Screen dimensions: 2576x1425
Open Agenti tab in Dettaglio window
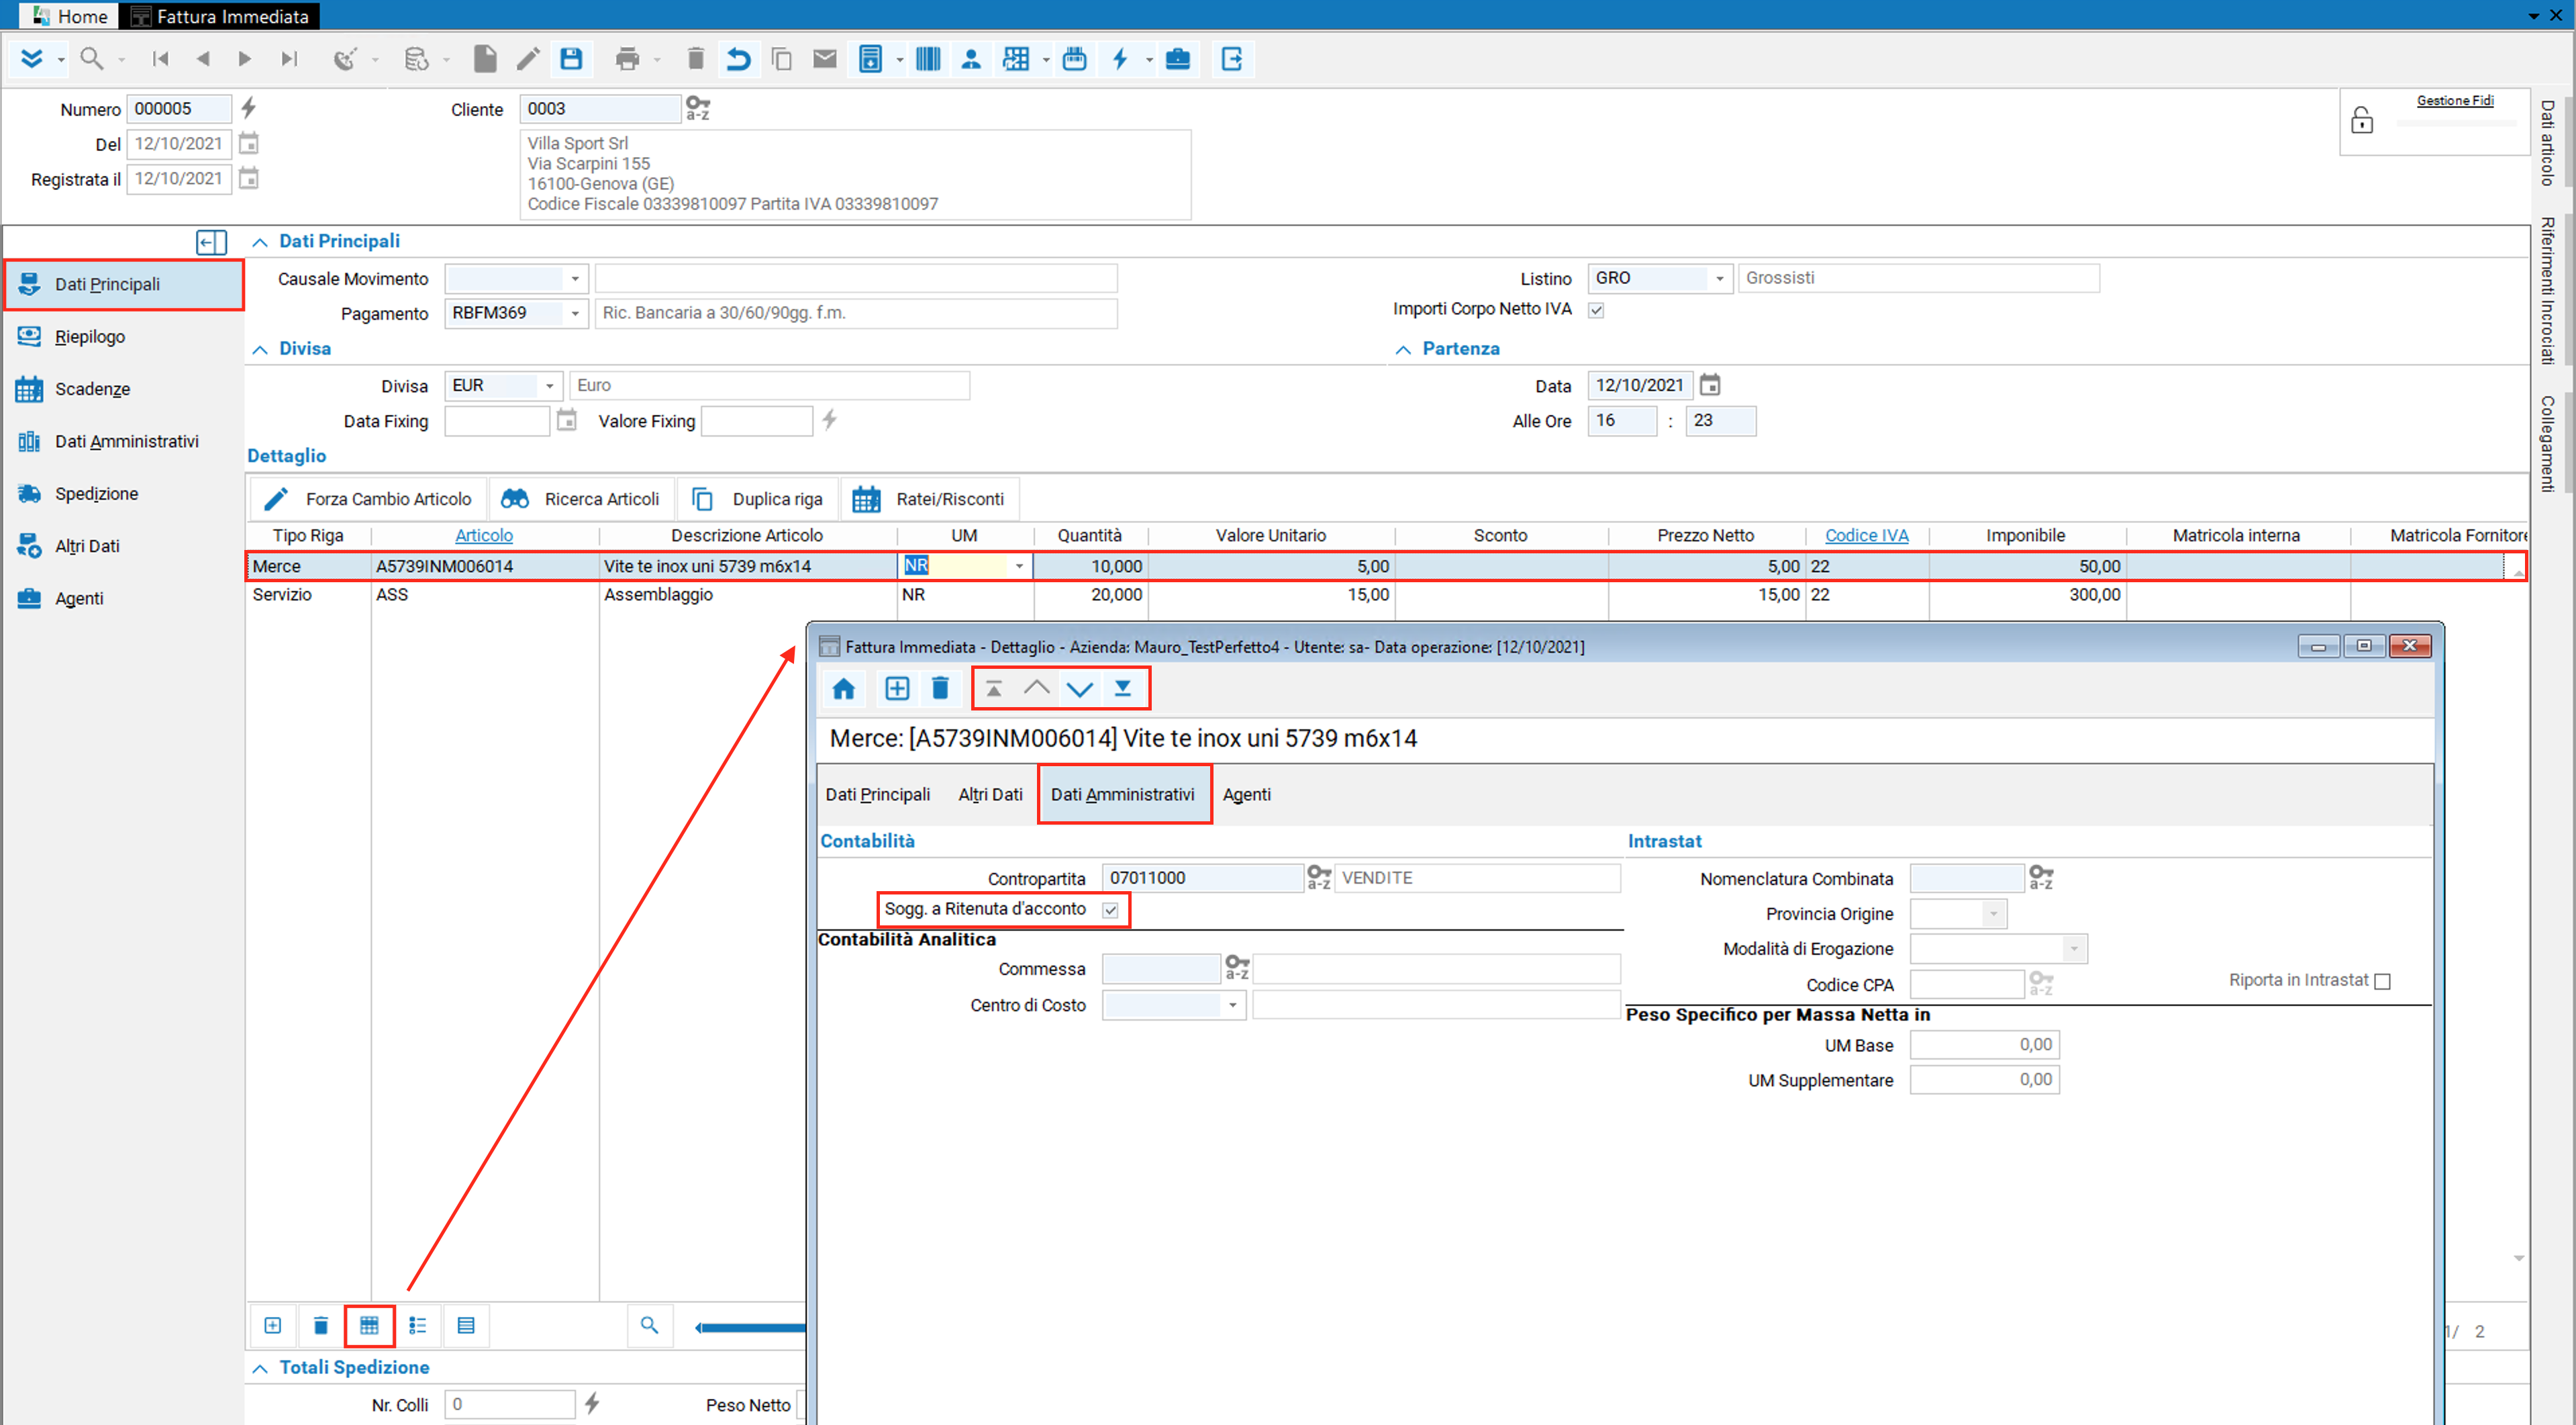pos(1246,794)
